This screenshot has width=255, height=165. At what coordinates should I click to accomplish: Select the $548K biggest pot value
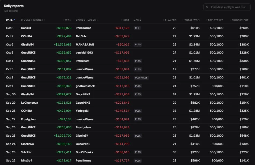tap(244, 136)
